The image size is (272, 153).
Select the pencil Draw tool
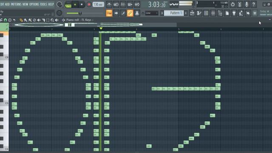21,20
